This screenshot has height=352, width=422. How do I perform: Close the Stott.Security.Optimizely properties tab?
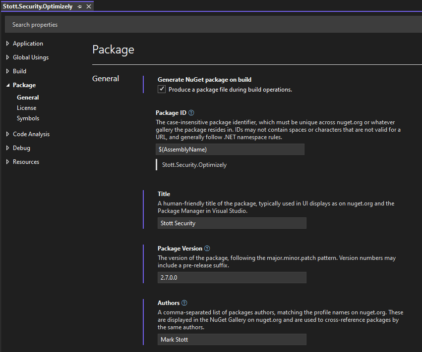(x=88, y=6)
